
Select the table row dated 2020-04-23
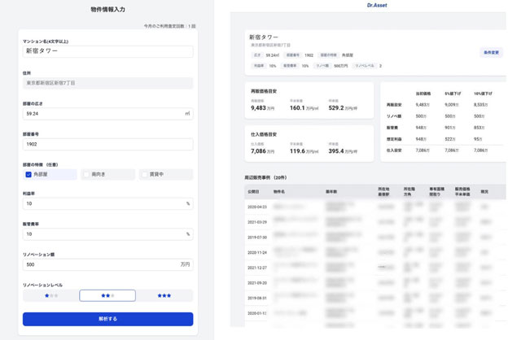375,207
